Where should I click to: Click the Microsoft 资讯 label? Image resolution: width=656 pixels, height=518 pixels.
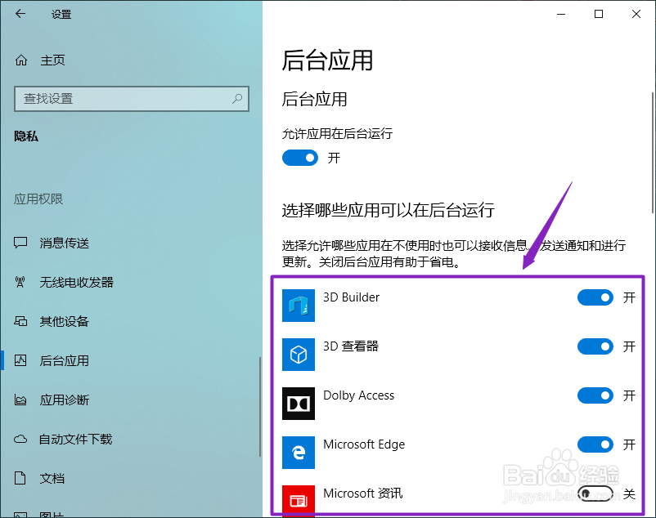(362, 493)
